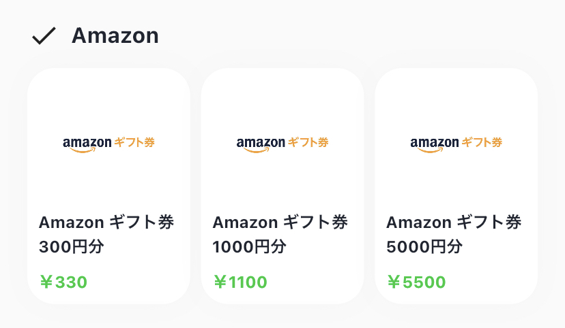Open the amazon logo on 300円 card
This screenshot has height=328, width=565.
click(x=108, y=144)
